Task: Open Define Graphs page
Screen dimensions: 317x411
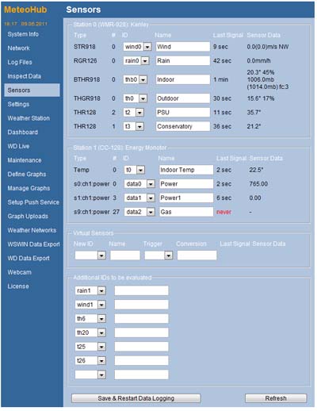Action: click(x=27, y=175)
